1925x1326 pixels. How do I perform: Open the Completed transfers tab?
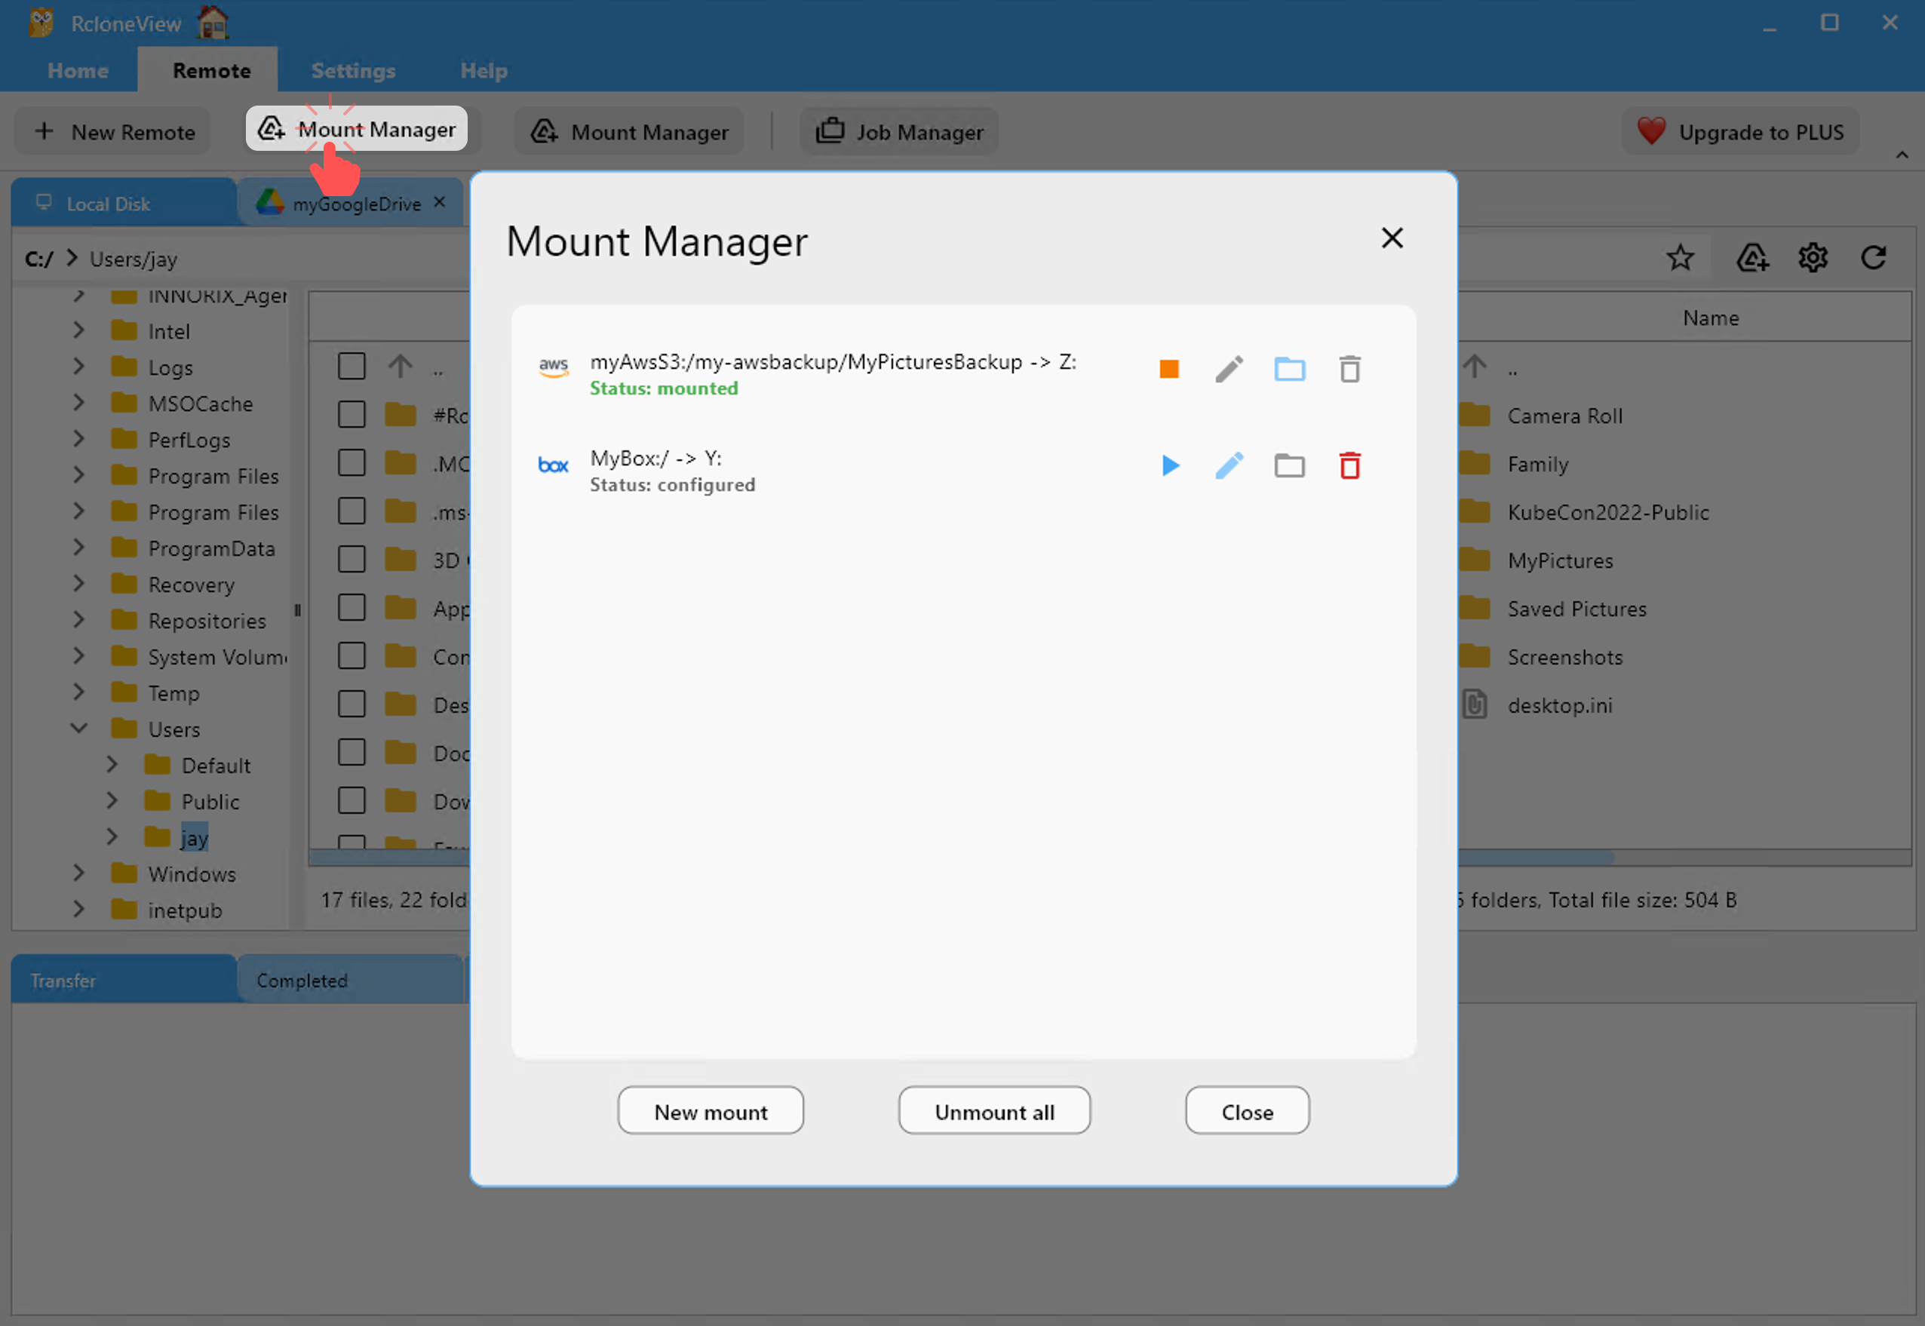coord(302,981)
